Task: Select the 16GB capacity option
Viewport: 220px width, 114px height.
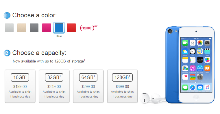Action: pyautogui.click(x=20, y=86)
